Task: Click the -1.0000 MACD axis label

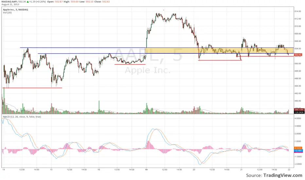Action: 298,157
